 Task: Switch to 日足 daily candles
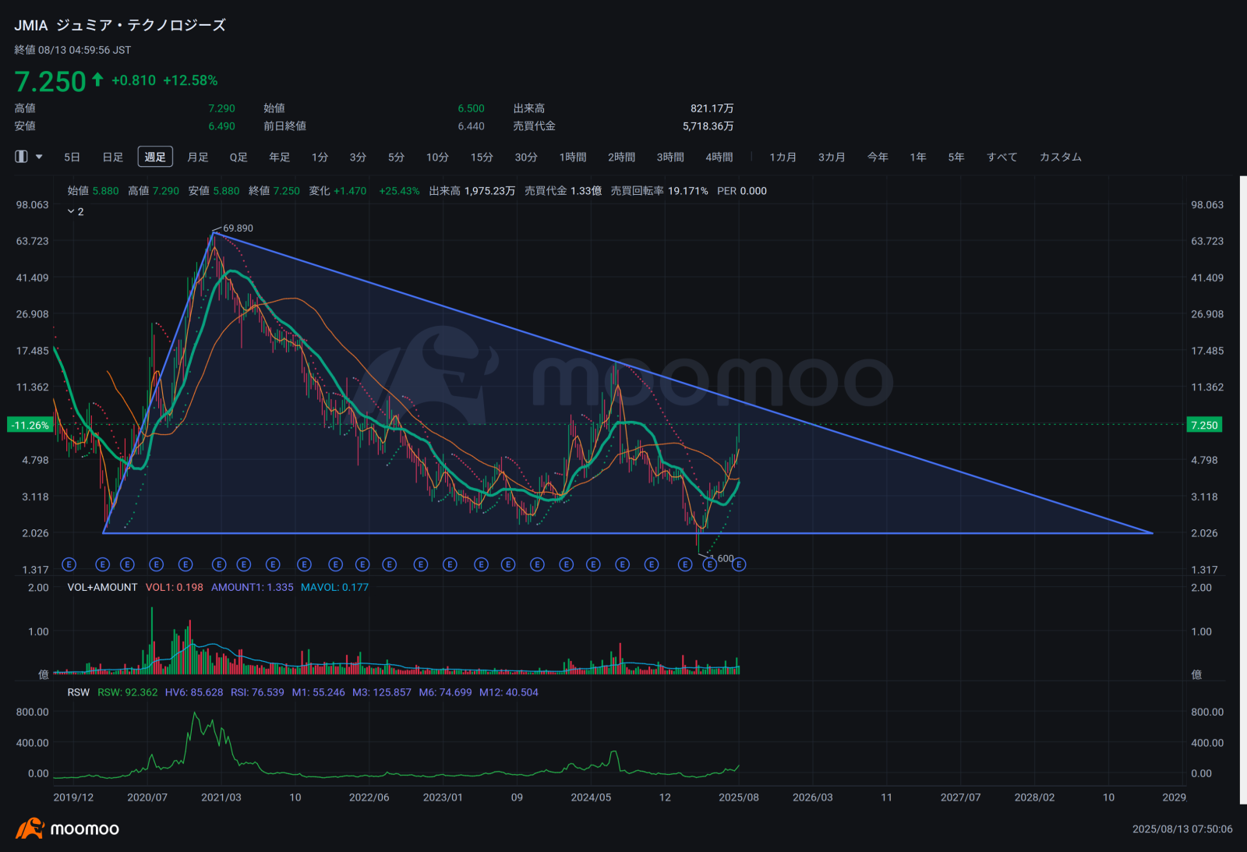click(113, 157)
